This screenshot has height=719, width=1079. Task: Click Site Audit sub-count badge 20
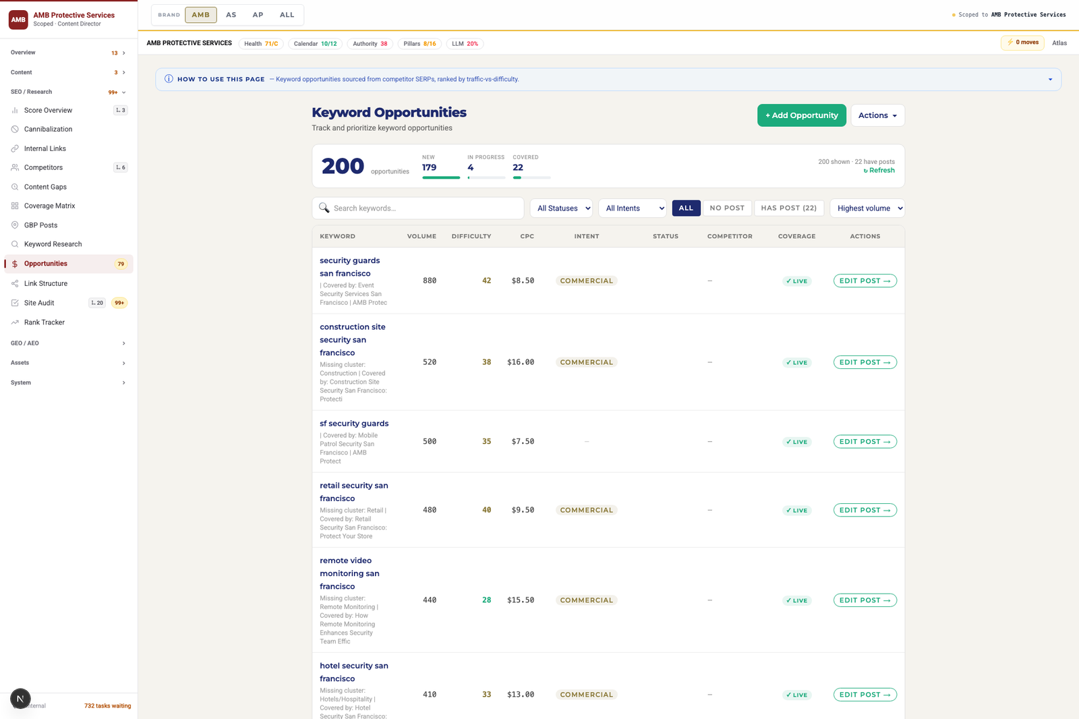click(x=97, y=303)
